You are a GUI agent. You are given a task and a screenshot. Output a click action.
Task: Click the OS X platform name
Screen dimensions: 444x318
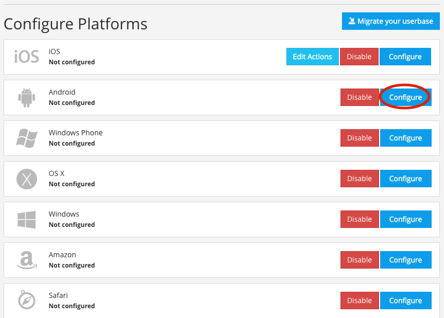(57, 173)
